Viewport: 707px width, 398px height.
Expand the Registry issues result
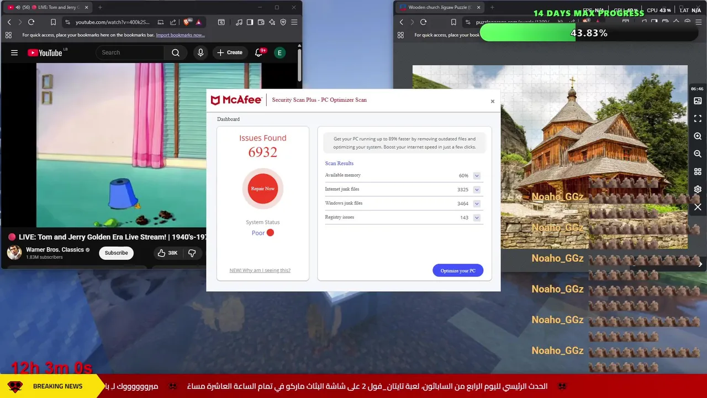(477, 218)
